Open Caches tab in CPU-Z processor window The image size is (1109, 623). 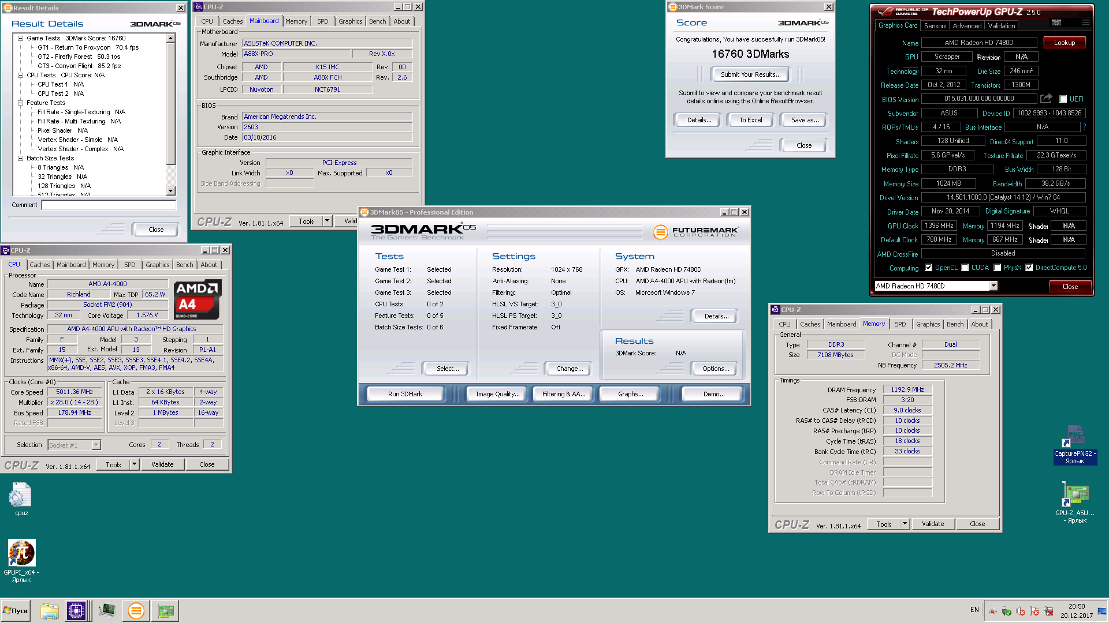(40, 265)
